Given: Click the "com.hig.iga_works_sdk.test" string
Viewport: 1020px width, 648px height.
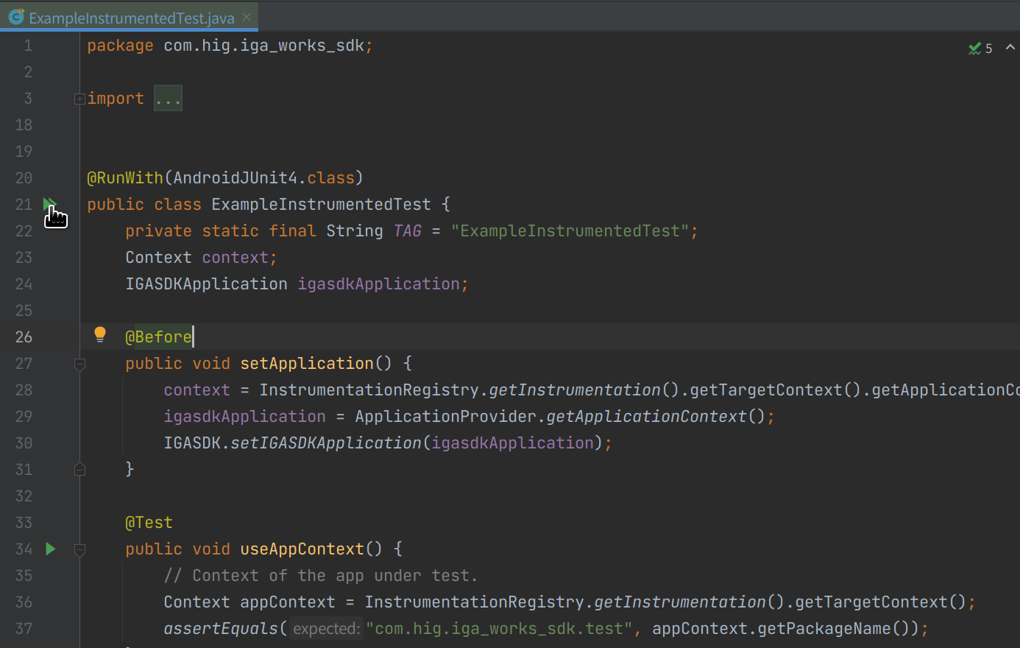Looking at the screenshot, I should [500, 628].
